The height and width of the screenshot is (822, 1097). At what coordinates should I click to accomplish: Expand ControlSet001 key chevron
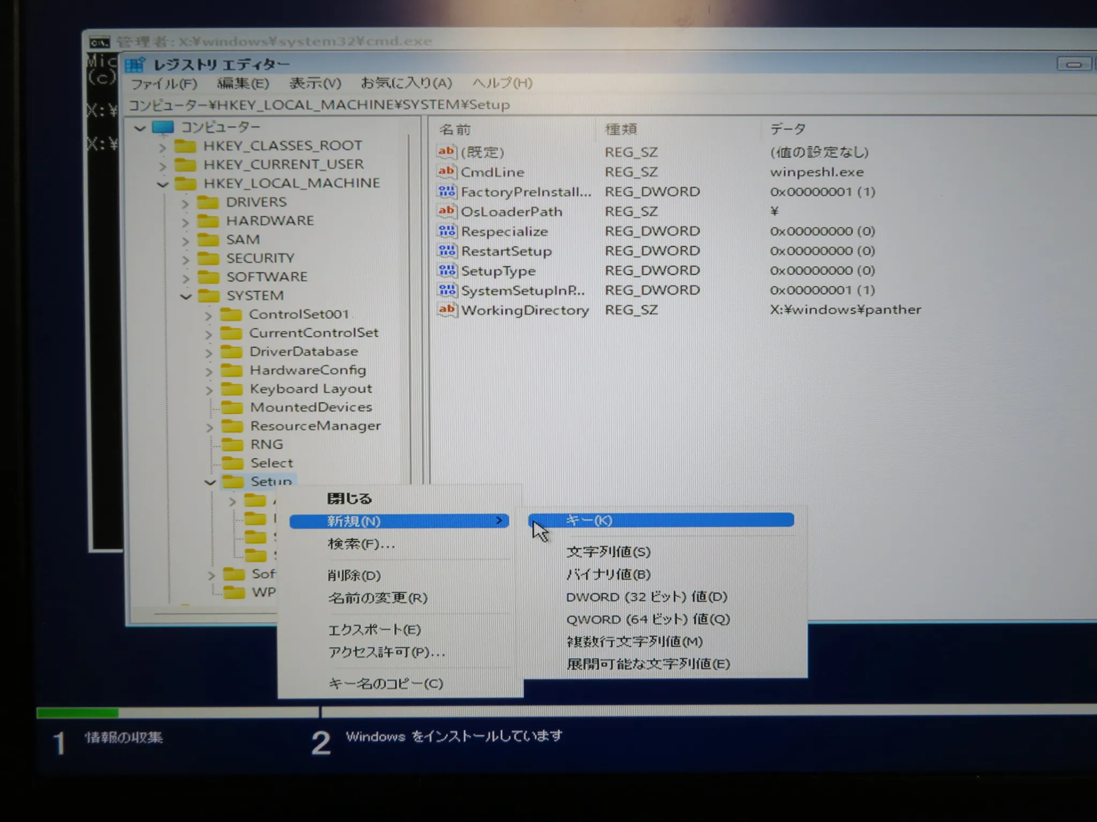point(208,316)
